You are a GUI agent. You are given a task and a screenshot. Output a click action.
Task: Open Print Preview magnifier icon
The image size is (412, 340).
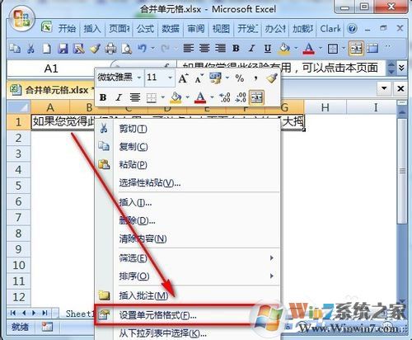click(127, 49)
